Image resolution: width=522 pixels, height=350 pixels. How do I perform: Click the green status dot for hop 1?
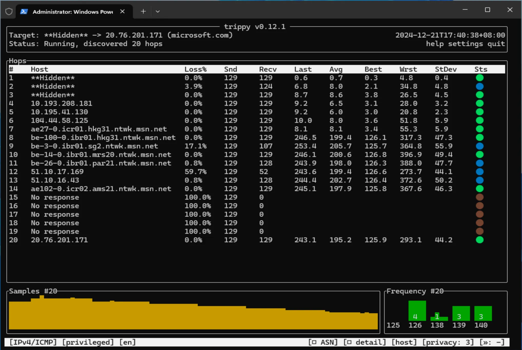tap(479, 78)
